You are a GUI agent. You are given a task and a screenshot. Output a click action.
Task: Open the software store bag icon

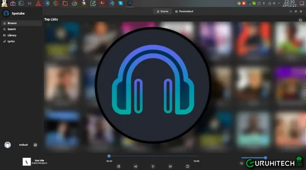pos(13,3)
